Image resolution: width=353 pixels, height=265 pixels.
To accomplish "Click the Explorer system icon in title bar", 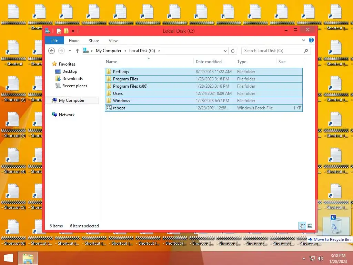I will (48, 31).
